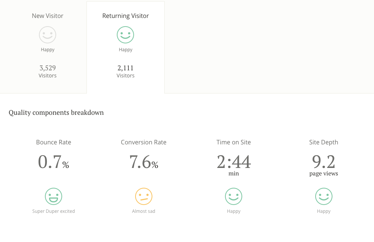Click the Super Duper excited label
This screenshot has height=242, width=374.
coord(54,211)
